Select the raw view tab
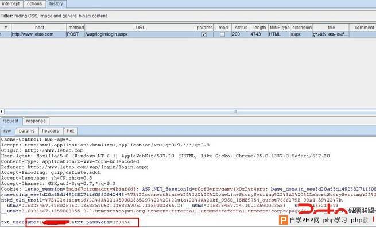This screenshot has height=228, width=376. (x=7, y=131)
